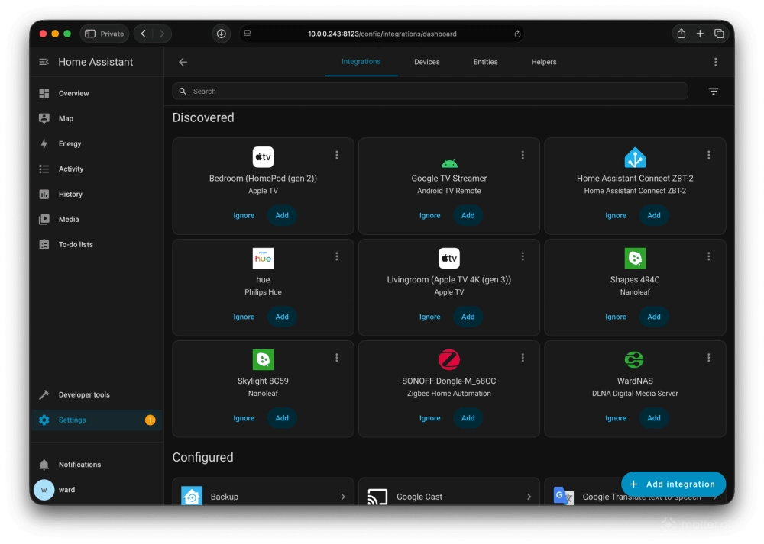Open the To-do lists sidebar item
This screenshot has width=764, height=544.
tap(76, 244)
